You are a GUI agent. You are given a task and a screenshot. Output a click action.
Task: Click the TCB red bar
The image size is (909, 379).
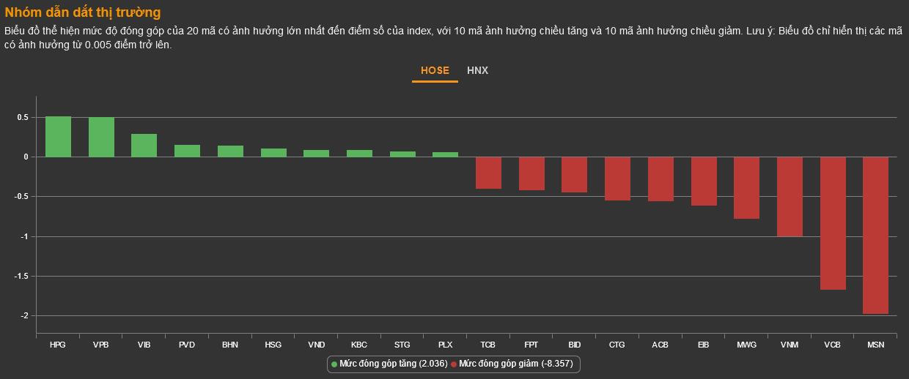(488, 173)
